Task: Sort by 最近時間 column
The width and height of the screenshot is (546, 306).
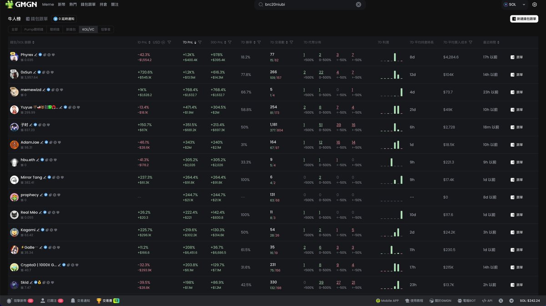Action: coord(499,42)
